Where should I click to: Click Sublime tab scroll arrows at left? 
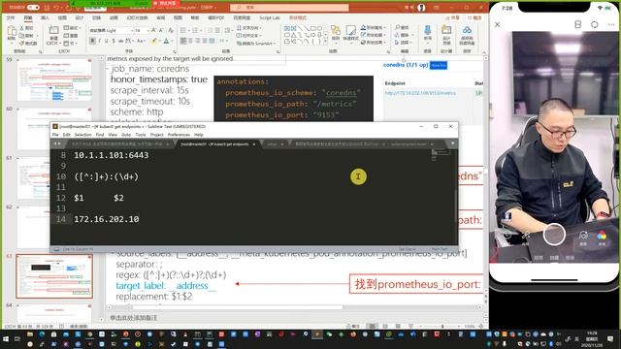(x=57, y=144)
